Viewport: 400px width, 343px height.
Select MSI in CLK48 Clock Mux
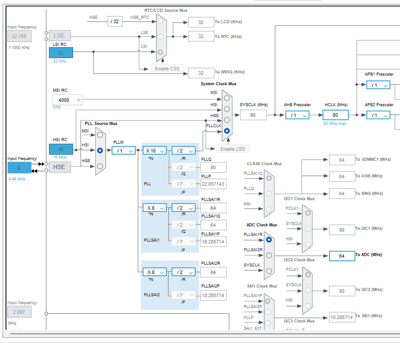[x=269, y=209]
